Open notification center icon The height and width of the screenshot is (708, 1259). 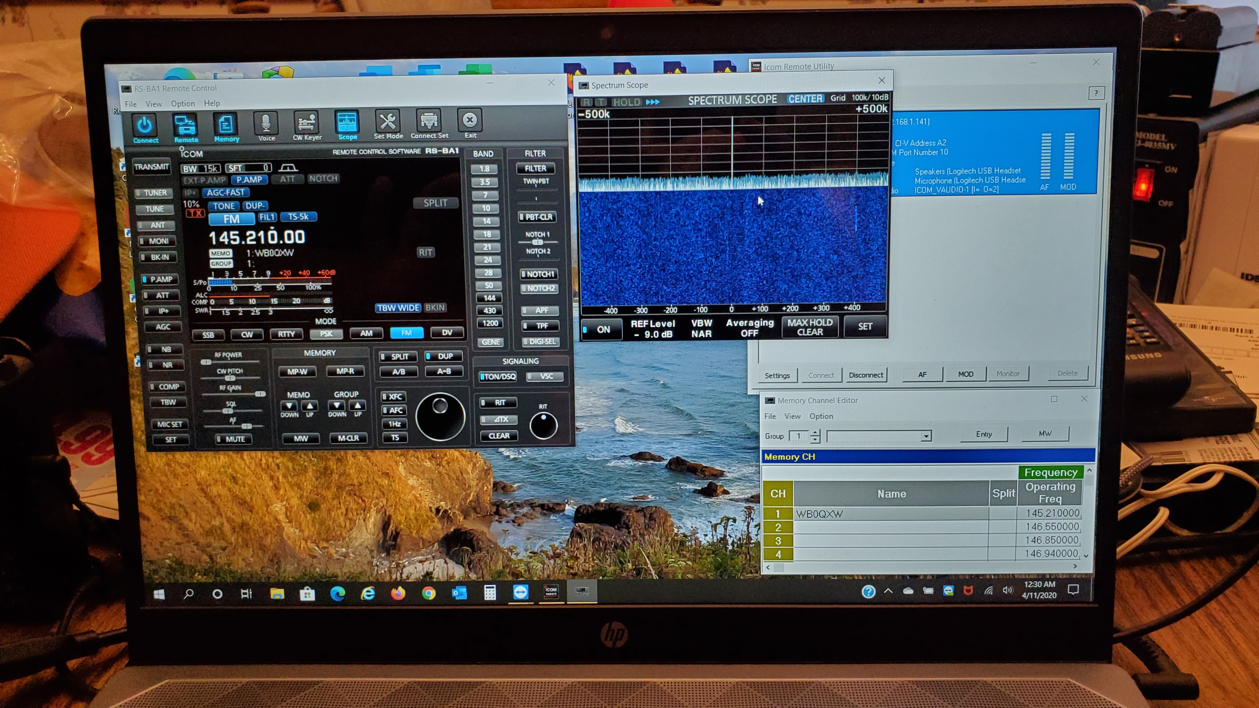pos(1073,590)
